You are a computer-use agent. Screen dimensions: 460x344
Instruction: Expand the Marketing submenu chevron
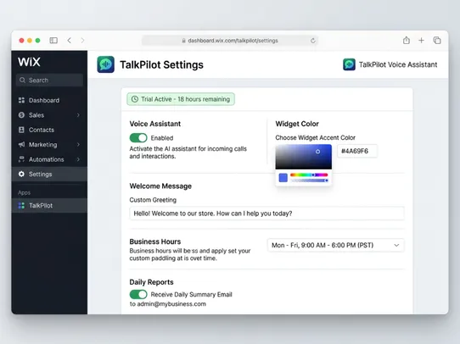coord(78,145)
